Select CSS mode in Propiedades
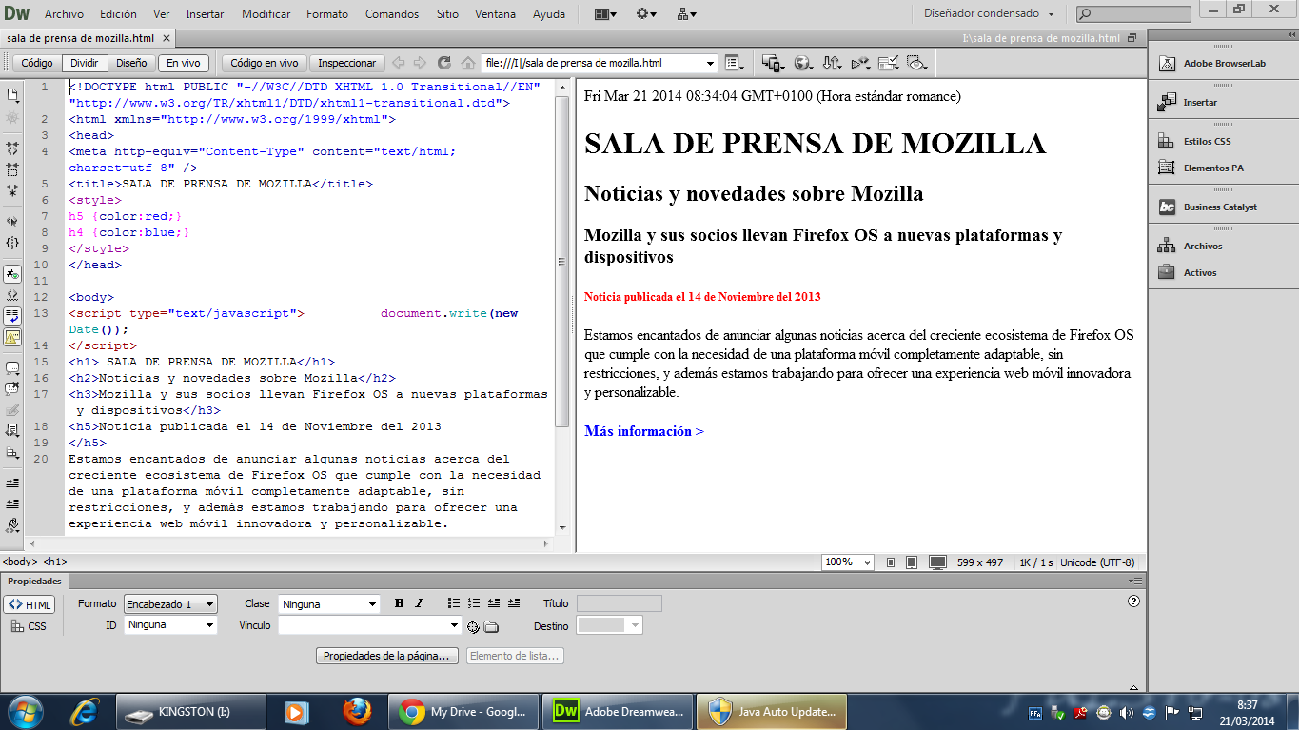This screenshot has height=730, width=1299. 30,626
